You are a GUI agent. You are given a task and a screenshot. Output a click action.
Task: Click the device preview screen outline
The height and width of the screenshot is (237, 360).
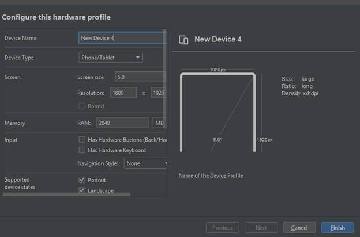click(x=217, y=112)
